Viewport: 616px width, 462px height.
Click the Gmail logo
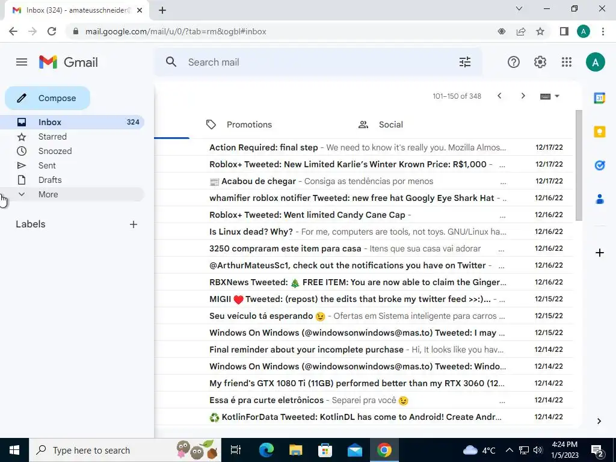tap(69, 62)
